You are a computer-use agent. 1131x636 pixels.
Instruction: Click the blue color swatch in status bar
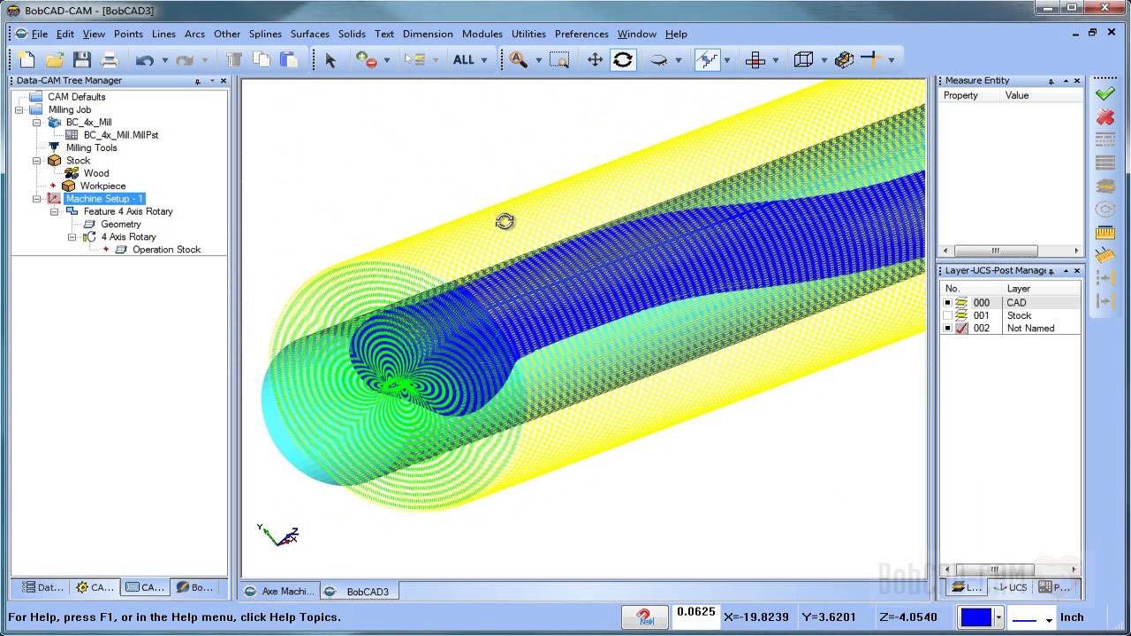[976, 617]
